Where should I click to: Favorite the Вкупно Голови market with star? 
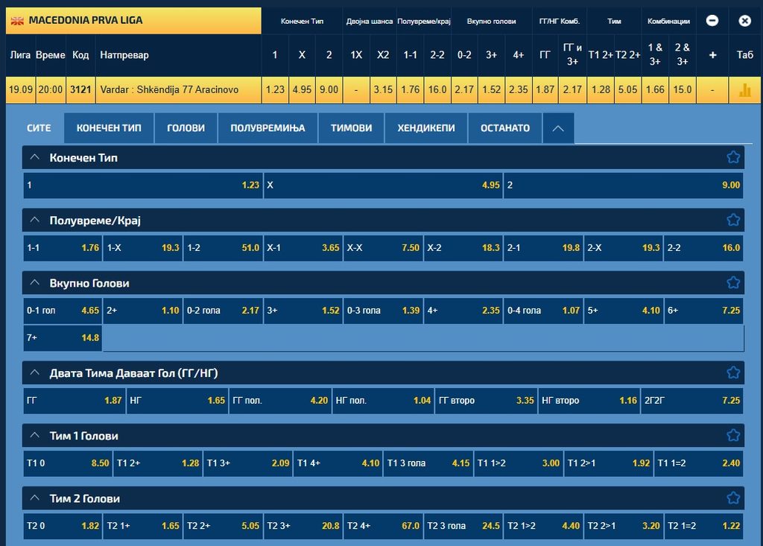coord(733,283)
